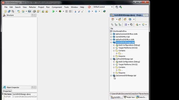
Task: Open the Refactor menu
Action: click(32, 7)
